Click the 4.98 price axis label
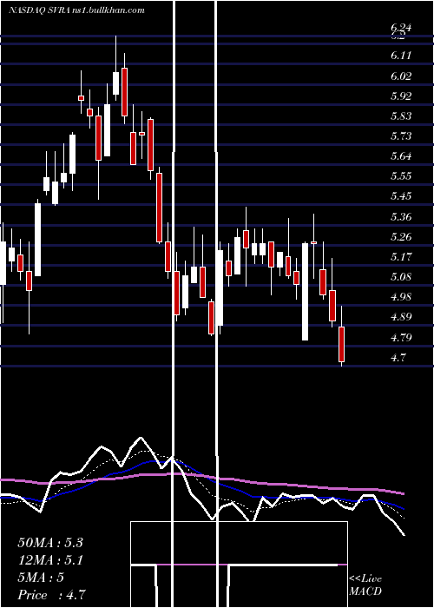 (401, 297)
